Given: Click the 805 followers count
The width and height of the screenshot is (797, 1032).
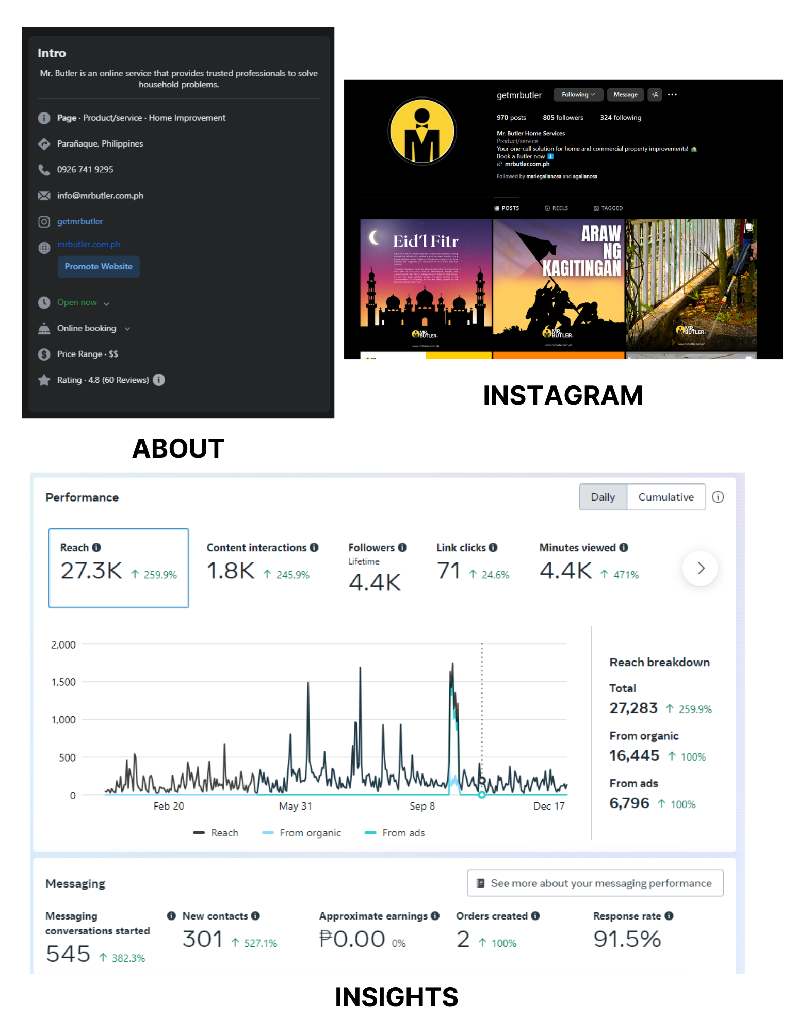Looking at the screenshot, I should tap(563, 118).
